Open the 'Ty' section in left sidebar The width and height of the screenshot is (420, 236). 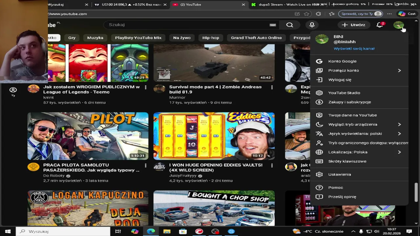pyautogui.click(x=13, y=92)
